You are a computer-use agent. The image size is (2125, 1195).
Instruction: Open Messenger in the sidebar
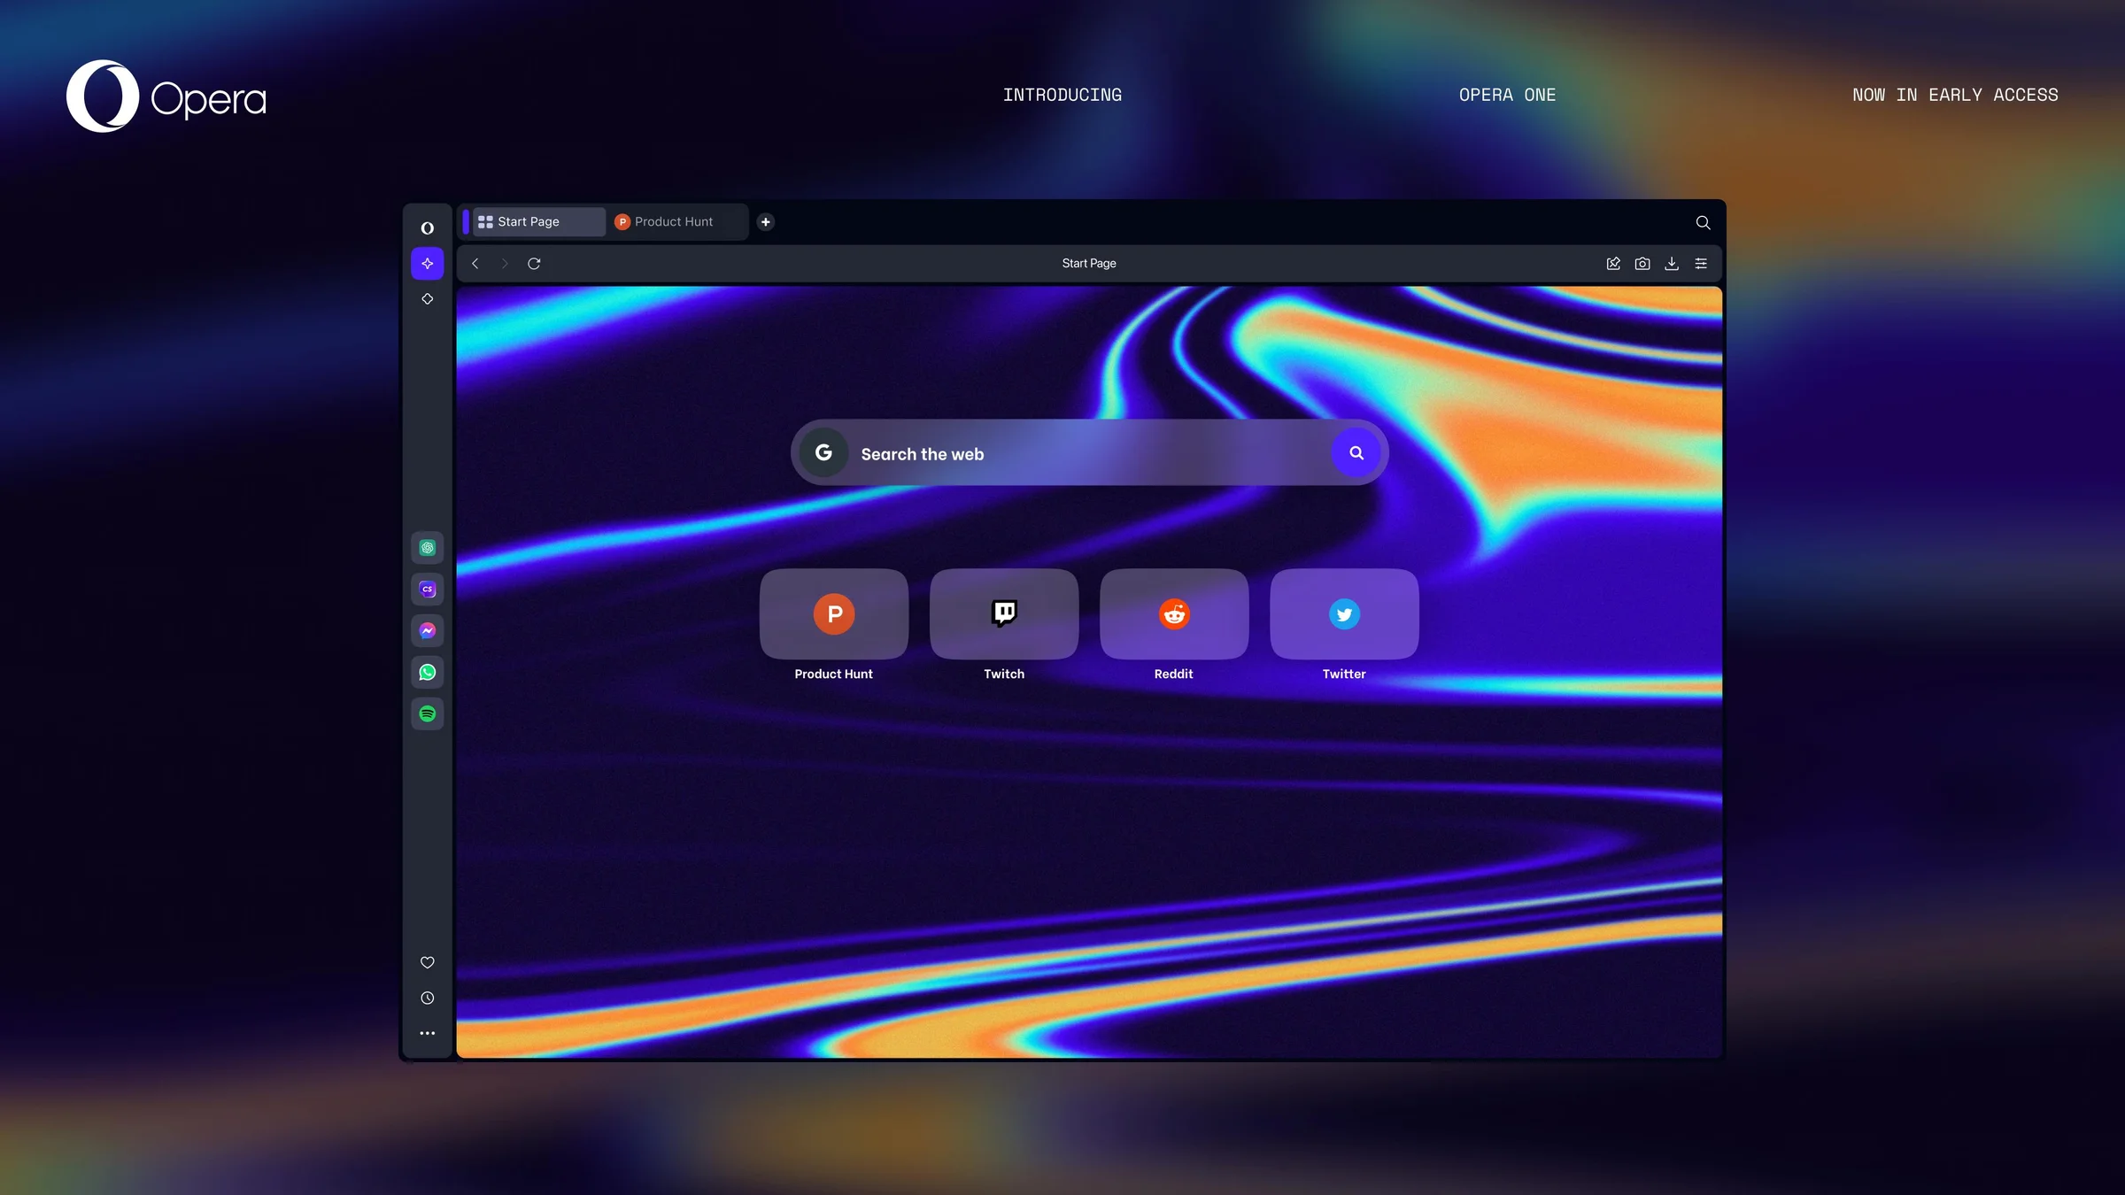click(x=427, y=631)
